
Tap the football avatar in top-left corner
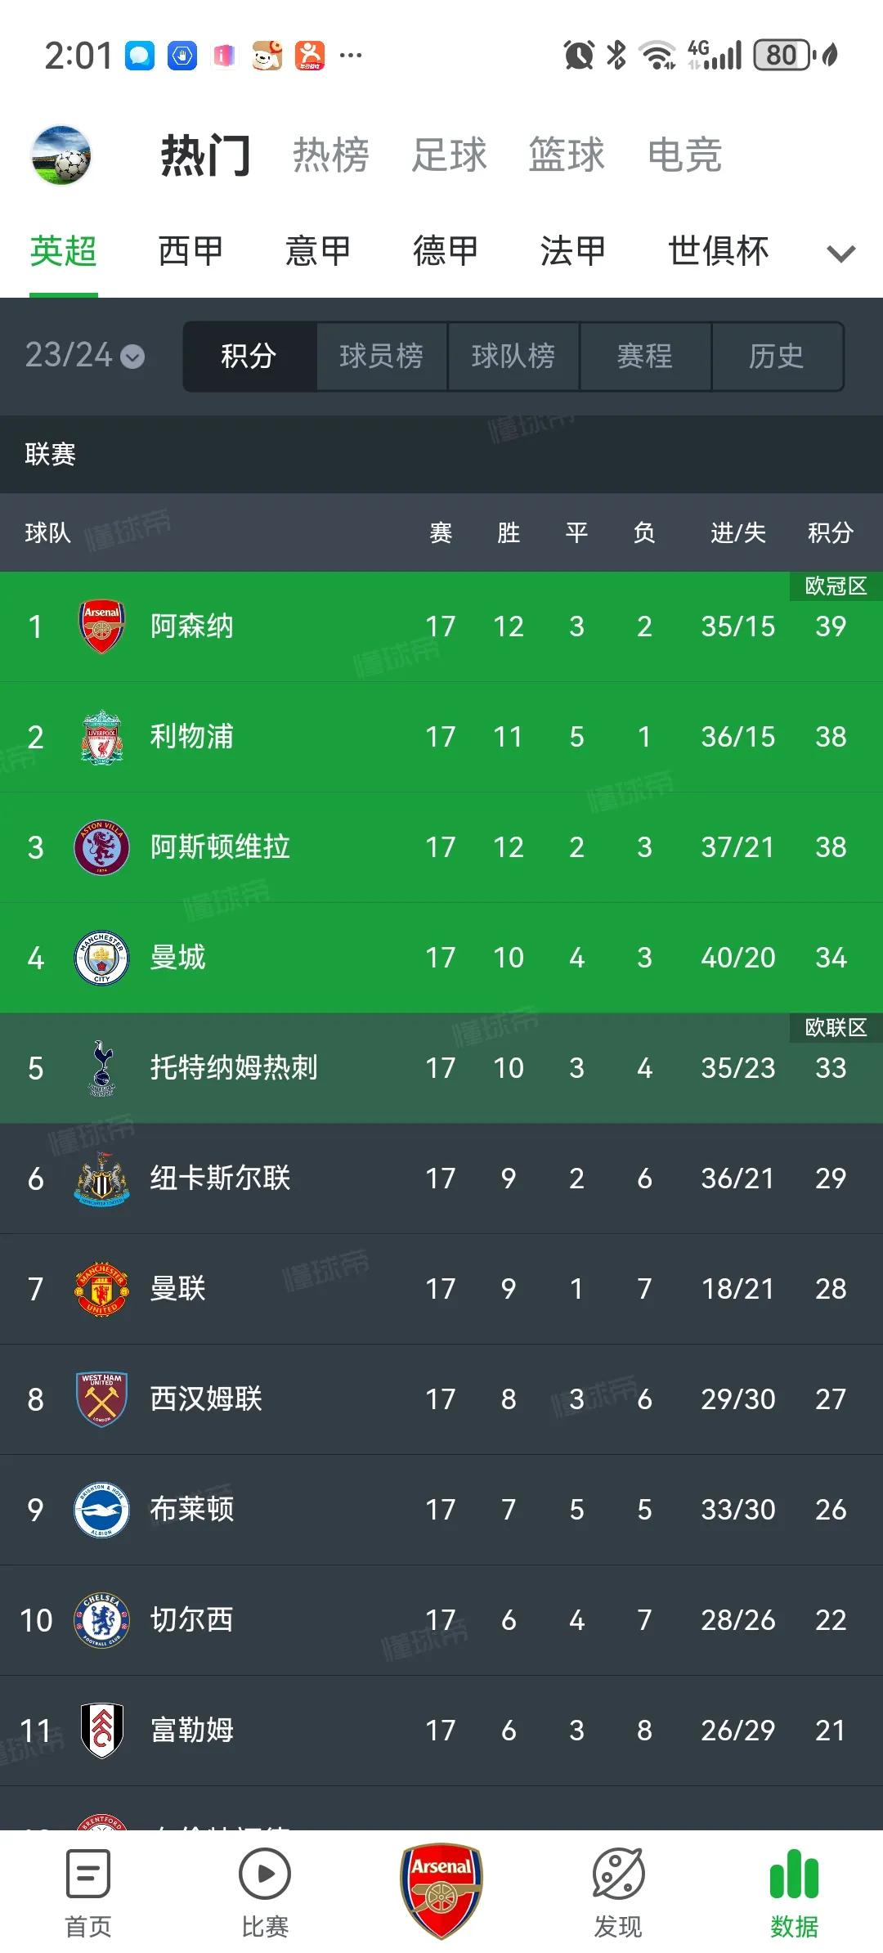(x=61, y=155)
